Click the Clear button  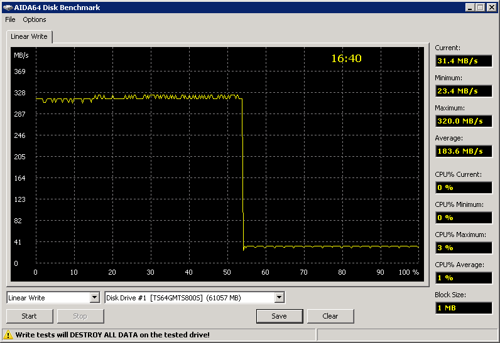coord(330,316)
